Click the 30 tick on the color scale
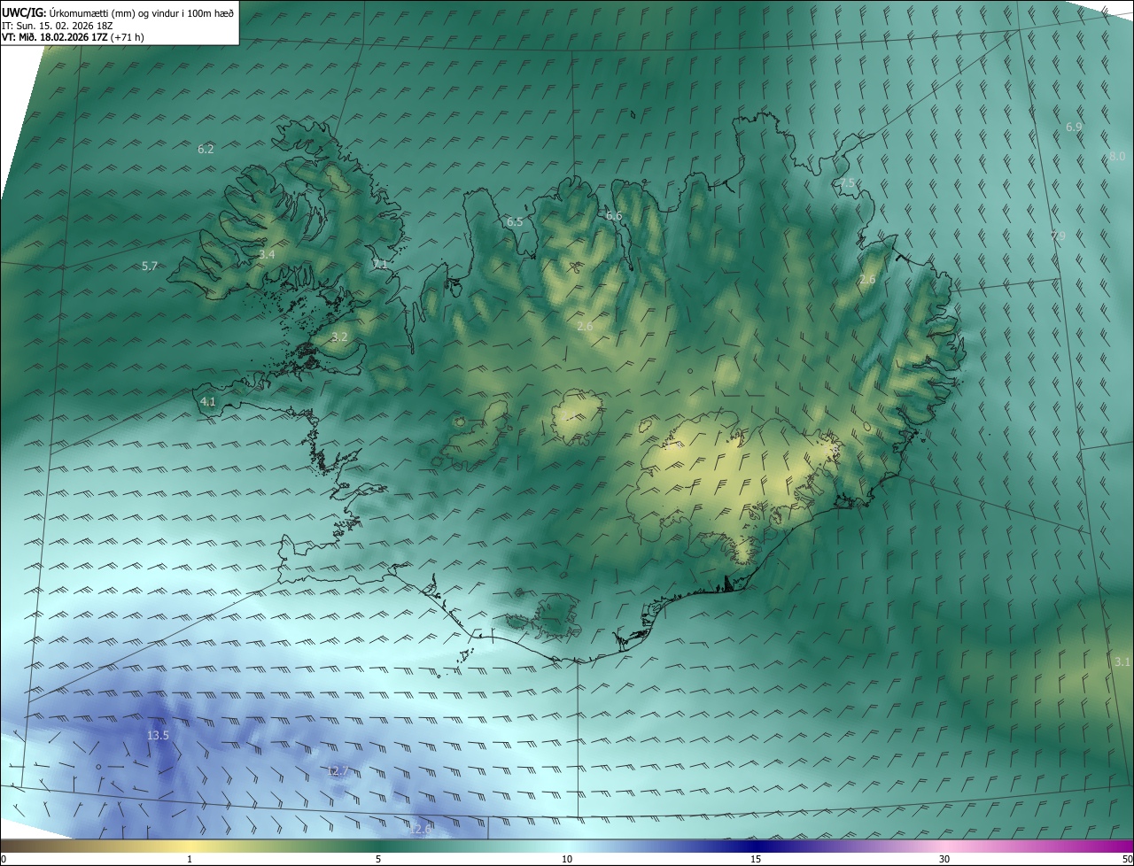The width and height of the screenshot is (1134, 866). 944,859
